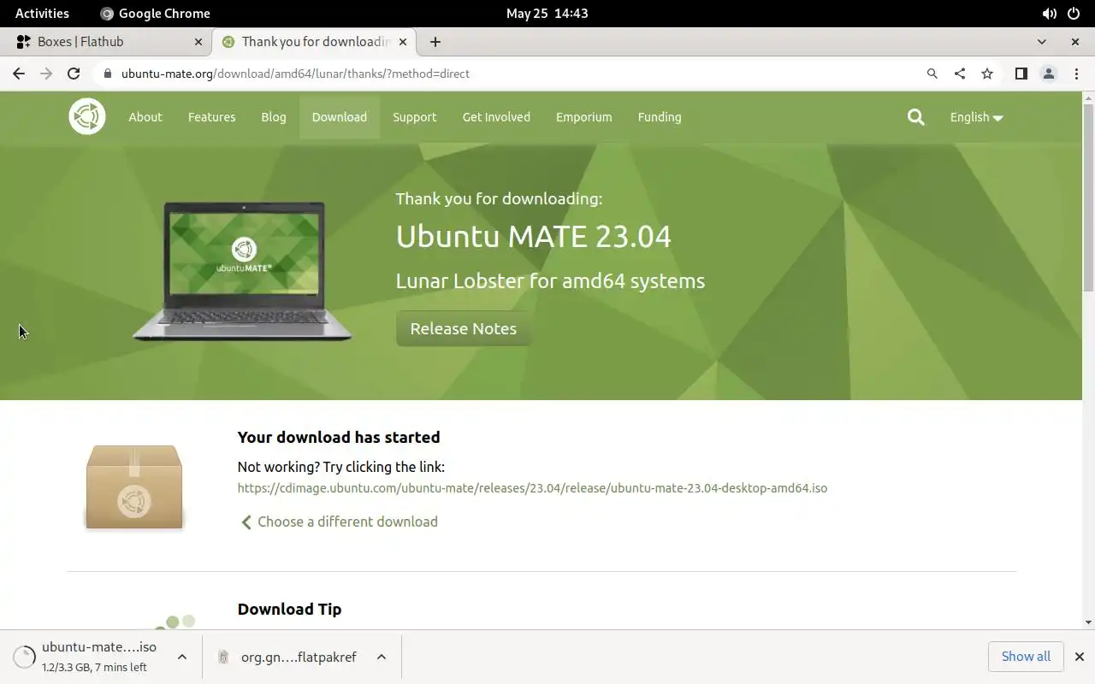Bookmark this page with the star icon
This screenshot has height=684, width=1095.
point(987,74)
